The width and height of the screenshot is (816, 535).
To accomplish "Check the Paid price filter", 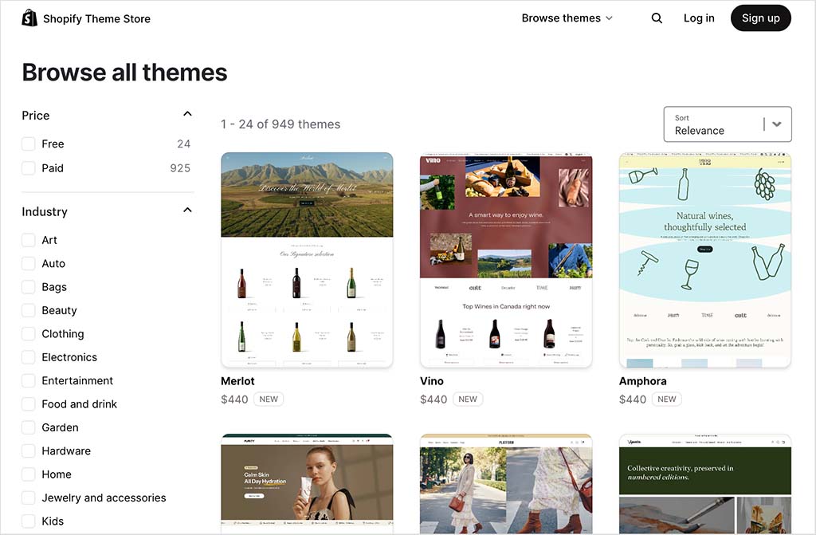I will 29,168.
